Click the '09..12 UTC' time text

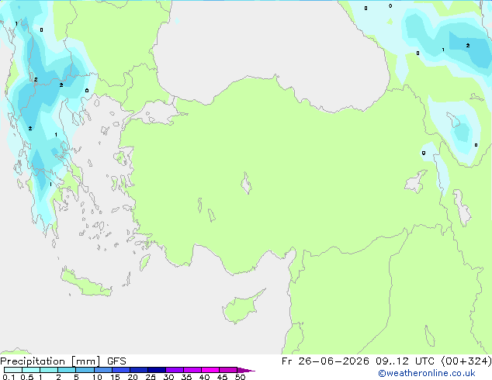pos(405,361)
